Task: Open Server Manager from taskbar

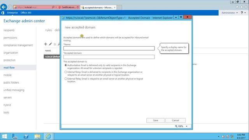Action: tap(15, 136)
